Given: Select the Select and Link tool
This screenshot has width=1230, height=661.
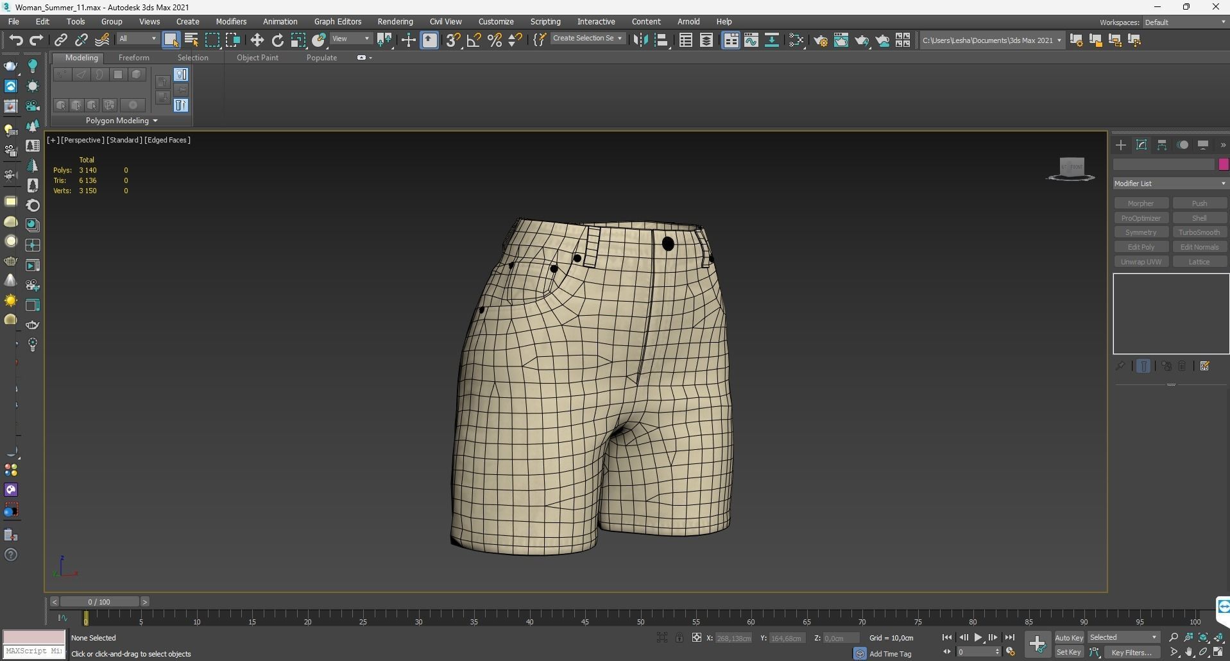Looking at the screenshot, I should (60, 40).
